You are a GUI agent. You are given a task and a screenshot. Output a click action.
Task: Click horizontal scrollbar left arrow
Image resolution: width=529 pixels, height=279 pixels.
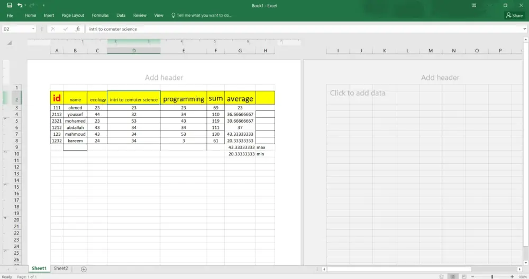tap(324, 269)
